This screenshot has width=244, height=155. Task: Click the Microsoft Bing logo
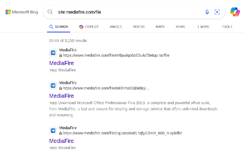tap(22, 12)
